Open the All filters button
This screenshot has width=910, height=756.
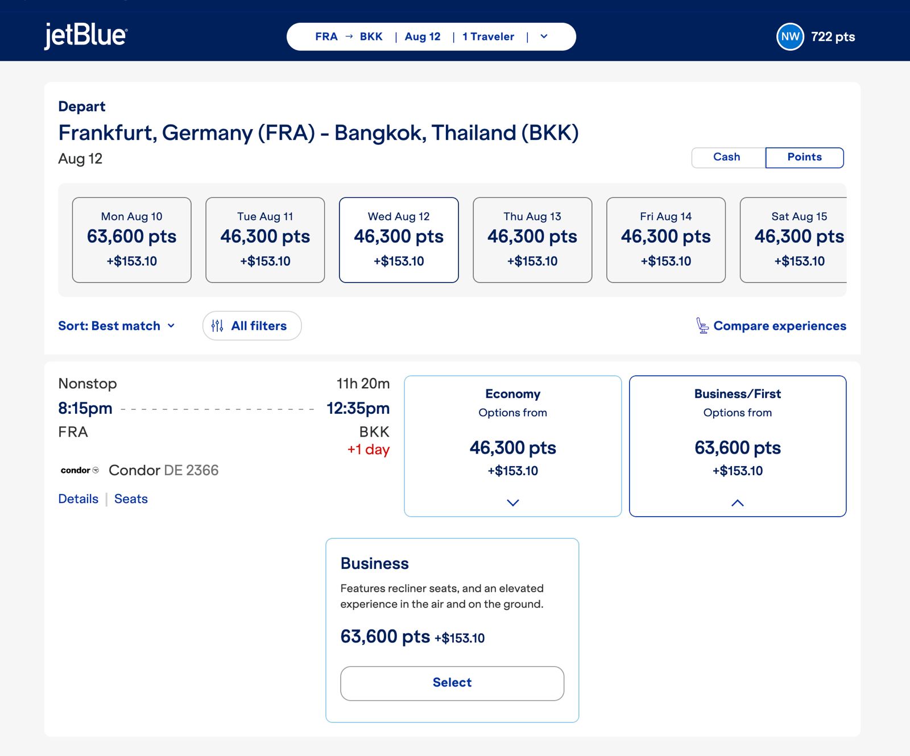point(252,326)
